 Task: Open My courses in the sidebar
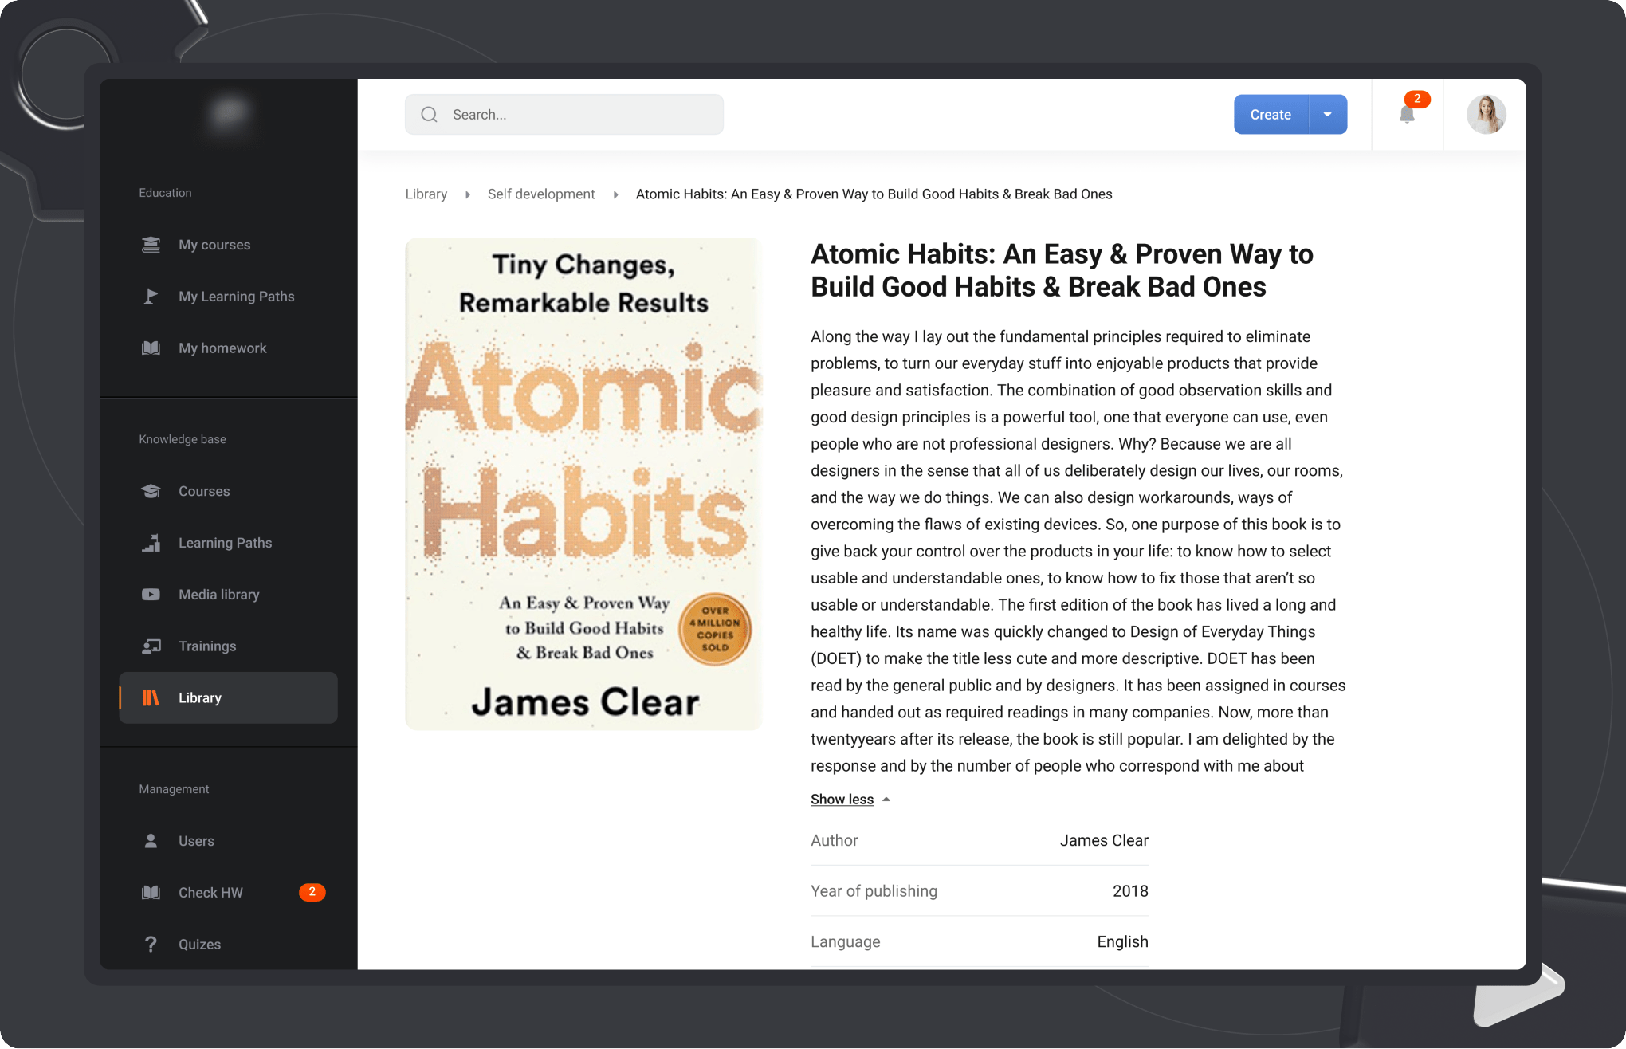tap(228, 245)
